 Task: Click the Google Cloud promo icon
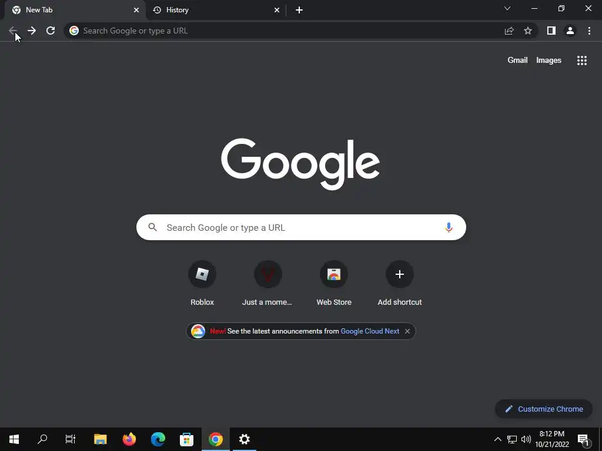pyautogui.click(x=198, y=331)
